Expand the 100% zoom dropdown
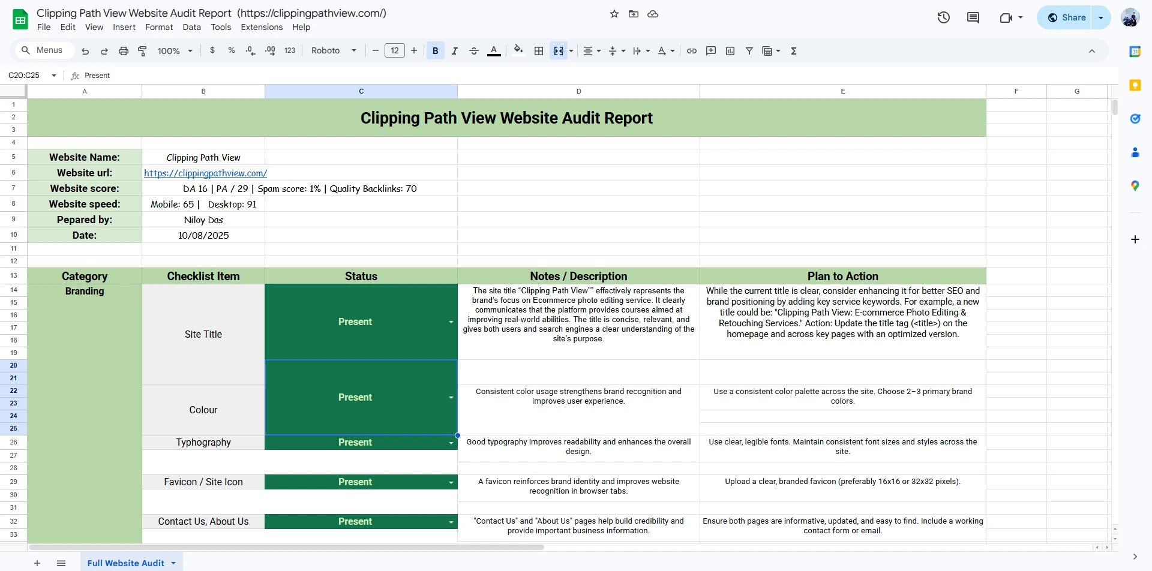The image size is (1152, 571). click(175, 51)
